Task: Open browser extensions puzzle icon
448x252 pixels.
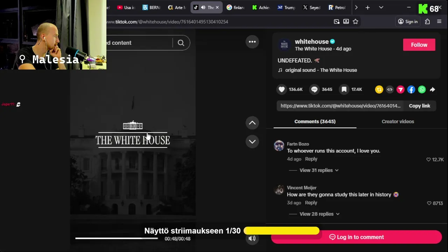Action: click(427, 22)
